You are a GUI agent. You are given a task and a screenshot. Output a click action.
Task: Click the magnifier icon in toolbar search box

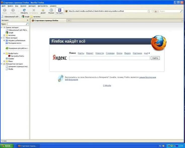[181, 11]
